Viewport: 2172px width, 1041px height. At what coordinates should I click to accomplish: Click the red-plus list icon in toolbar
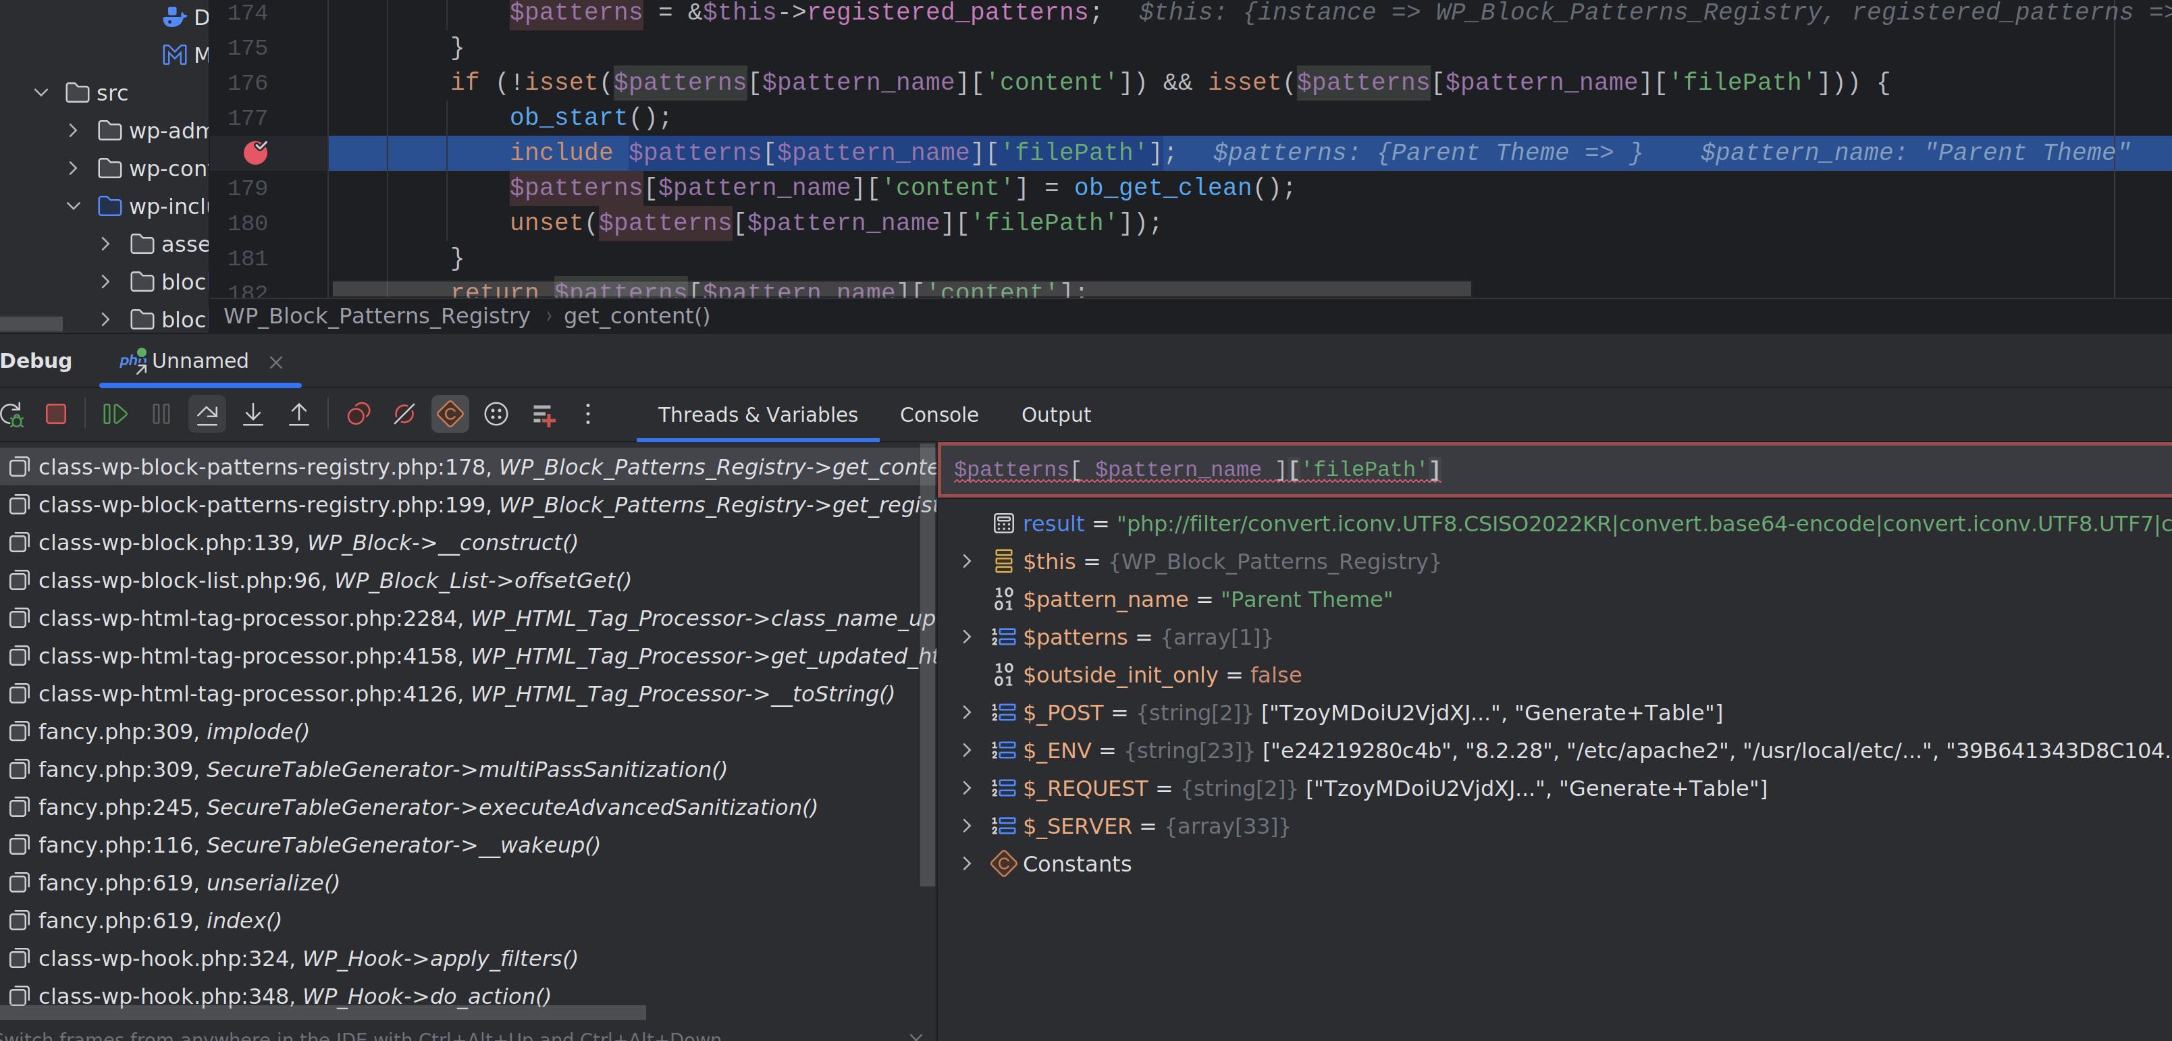pyautogui.click(x=544, y=415)
